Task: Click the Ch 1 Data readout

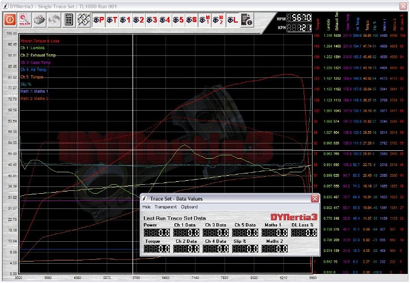Action: tap(186, 232)
